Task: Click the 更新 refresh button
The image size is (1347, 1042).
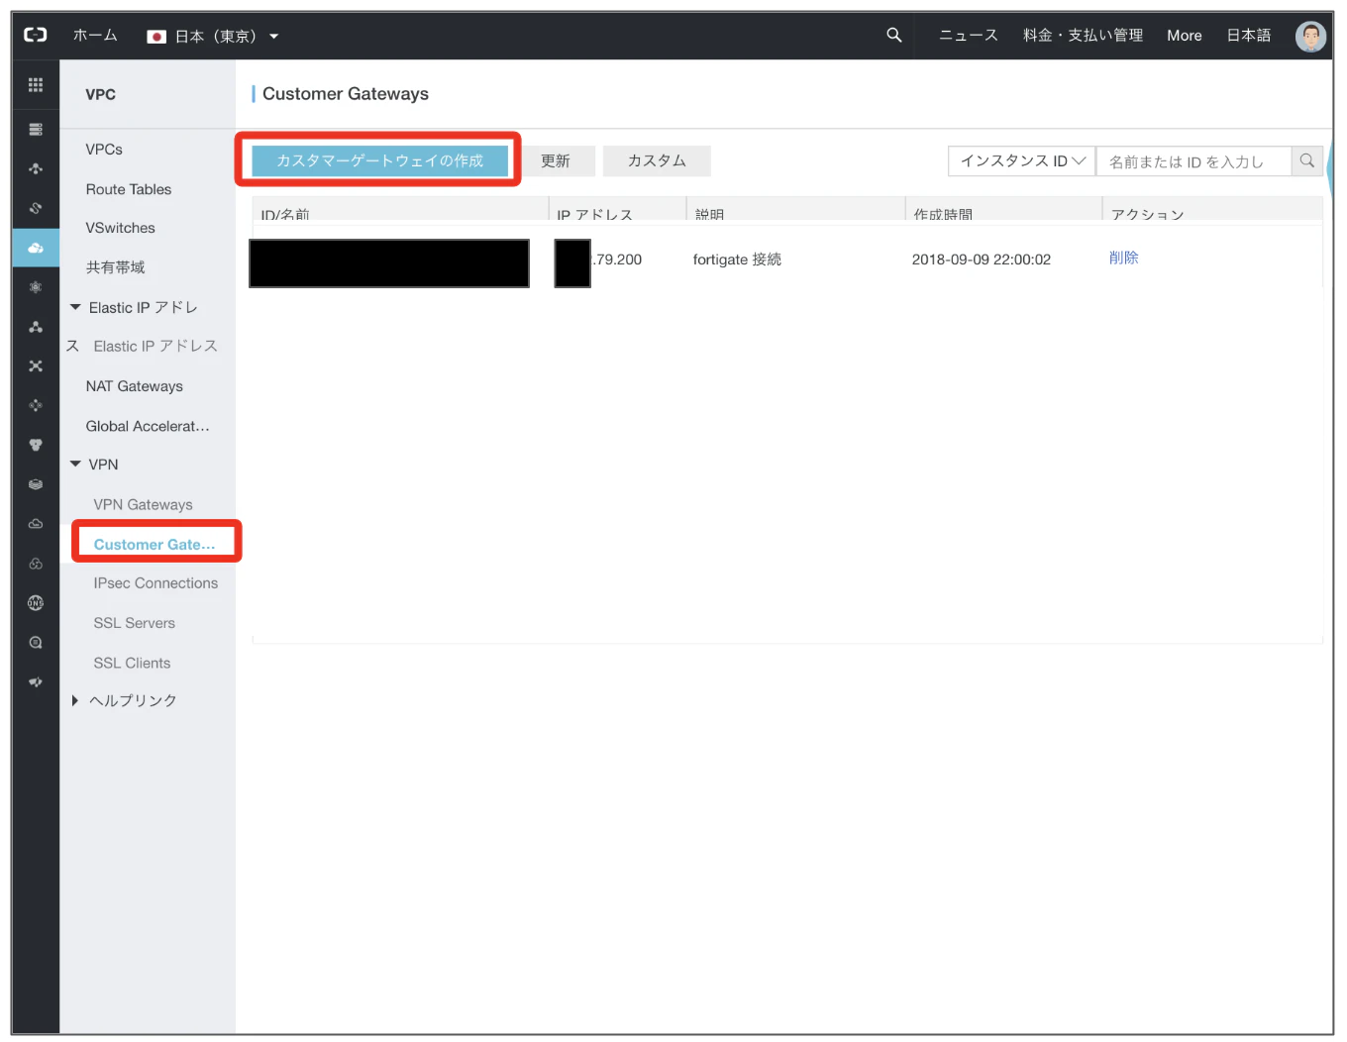Action: tap(556, 160)
